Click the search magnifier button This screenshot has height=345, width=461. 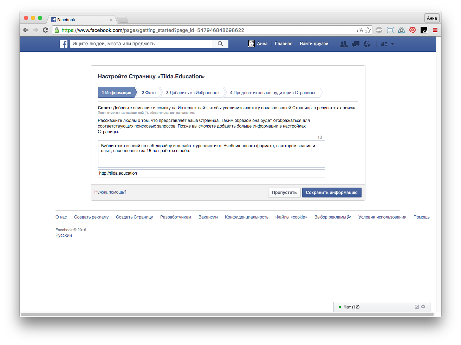(x=220, y=44)
